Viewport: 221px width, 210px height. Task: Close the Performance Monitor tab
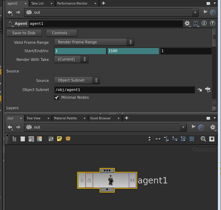tap(95, 4)
